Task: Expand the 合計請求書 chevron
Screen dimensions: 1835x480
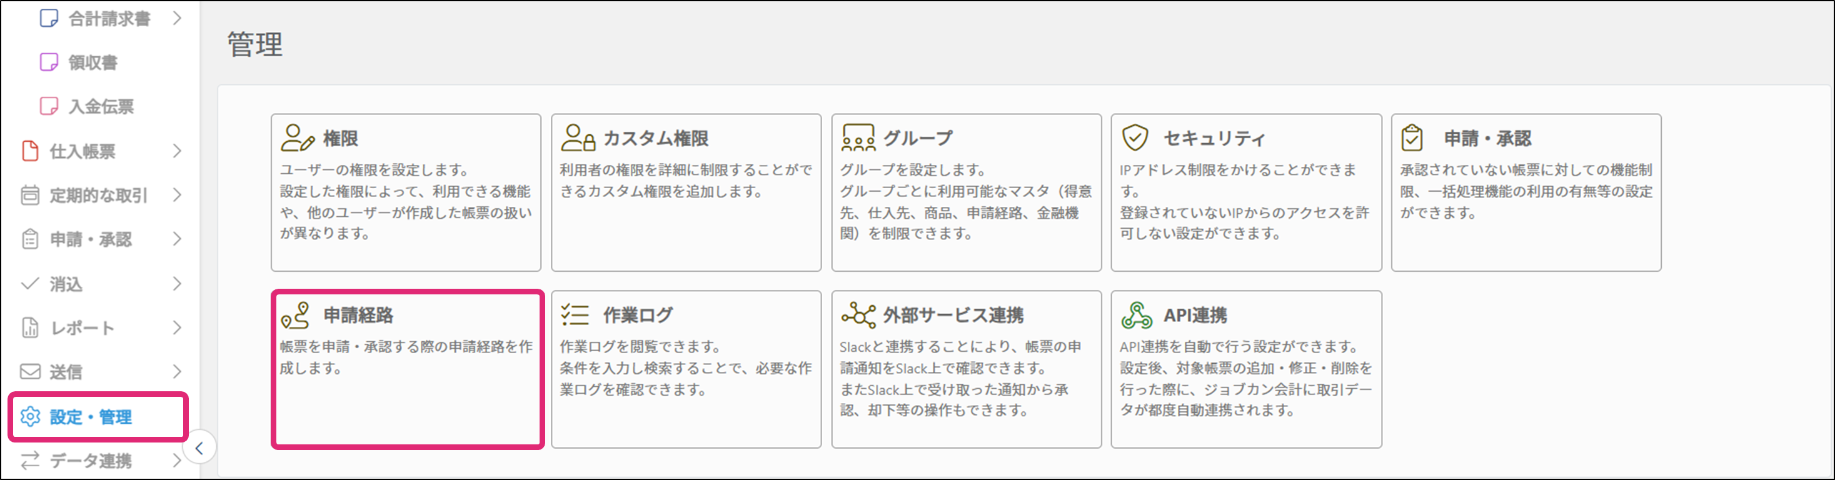Action: [x=178, y=17]
